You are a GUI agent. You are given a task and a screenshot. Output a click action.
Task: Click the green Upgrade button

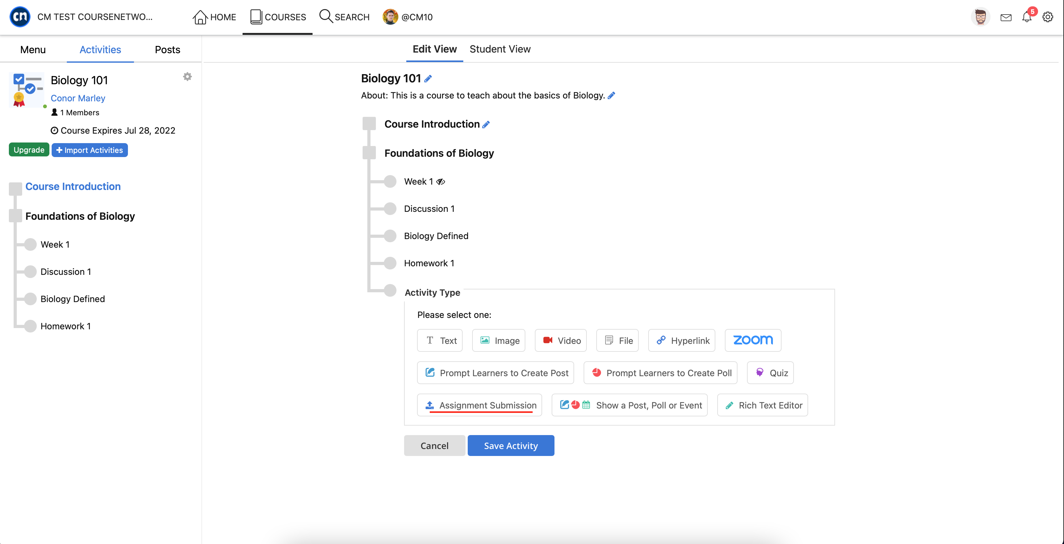pyautogui.click(x=29, y=149)
